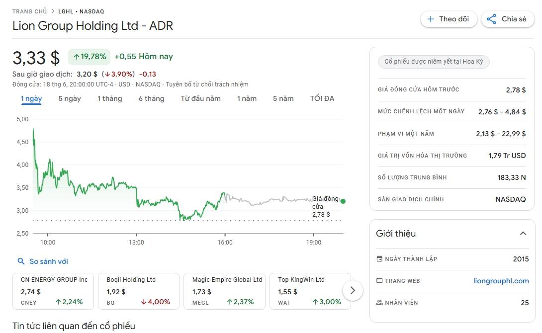
Task: Click the 5,00 price axis label
Action: [x=22, y=119]
